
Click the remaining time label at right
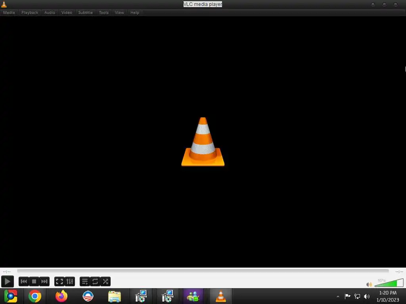[x=399, y=272]
